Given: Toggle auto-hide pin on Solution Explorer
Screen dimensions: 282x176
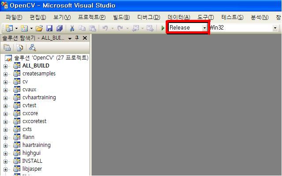Looking at the screenshot, I should point(77,38).
